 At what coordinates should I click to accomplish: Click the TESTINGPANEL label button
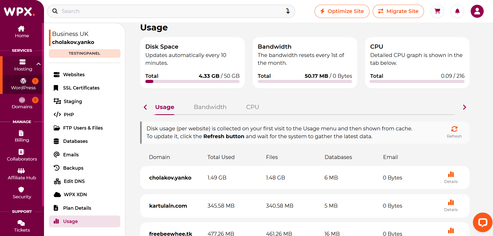pyautogui.click(x=85, y=53)
